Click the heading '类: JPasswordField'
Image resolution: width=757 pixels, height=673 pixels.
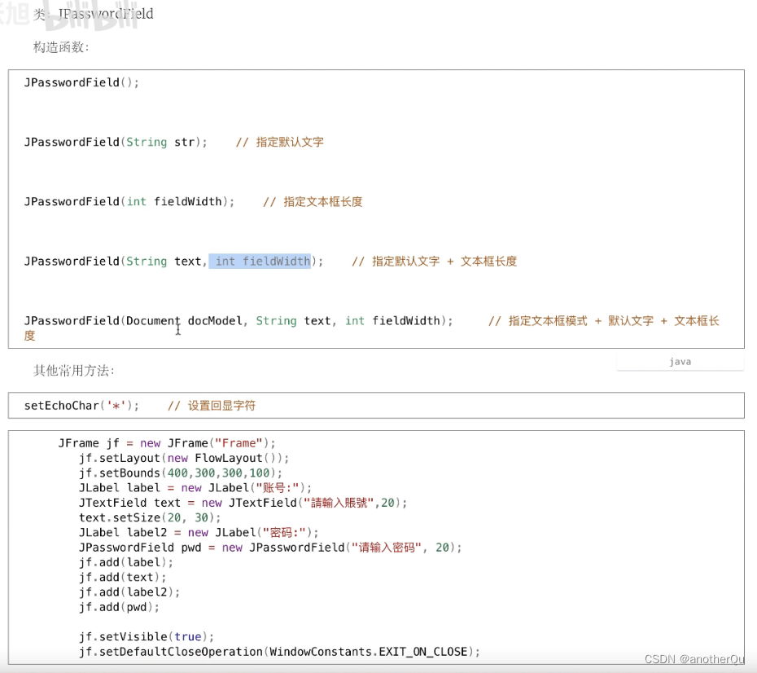point(93,14)
